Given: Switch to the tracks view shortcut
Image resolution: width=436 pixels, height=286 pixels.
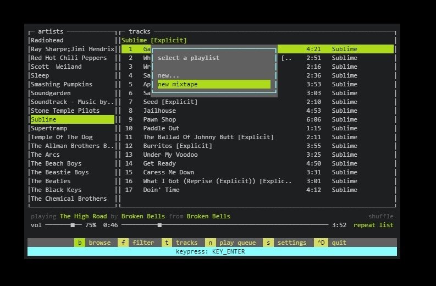Looking at the screenshot, I should click(x=179, y=243).
